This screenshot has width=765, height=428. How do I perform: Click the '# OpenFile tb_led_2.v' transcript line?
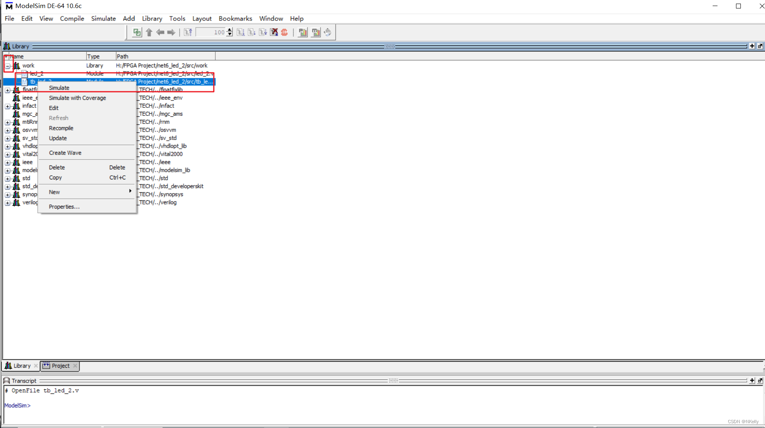[42, 391]
